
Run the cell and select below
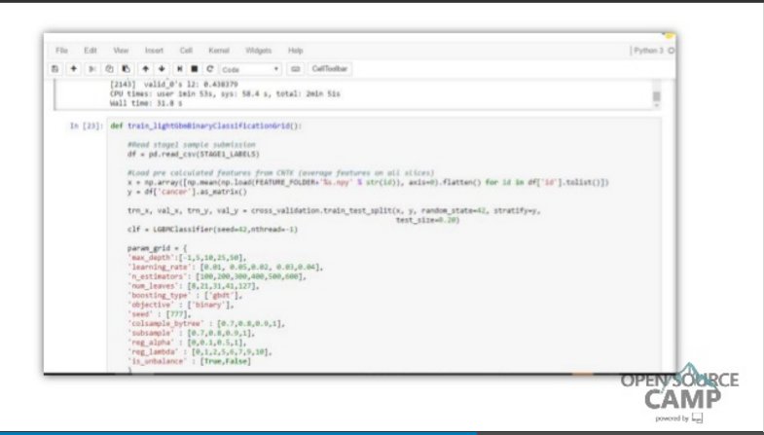[x=179, y=69]
